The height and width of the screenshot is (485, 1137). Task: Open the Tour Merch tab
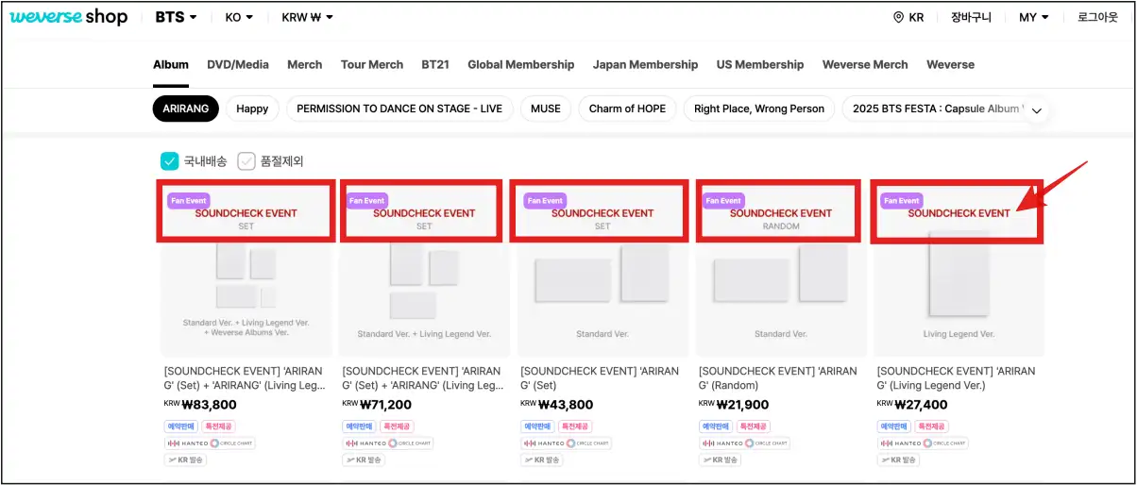click(x=372, y=64)
